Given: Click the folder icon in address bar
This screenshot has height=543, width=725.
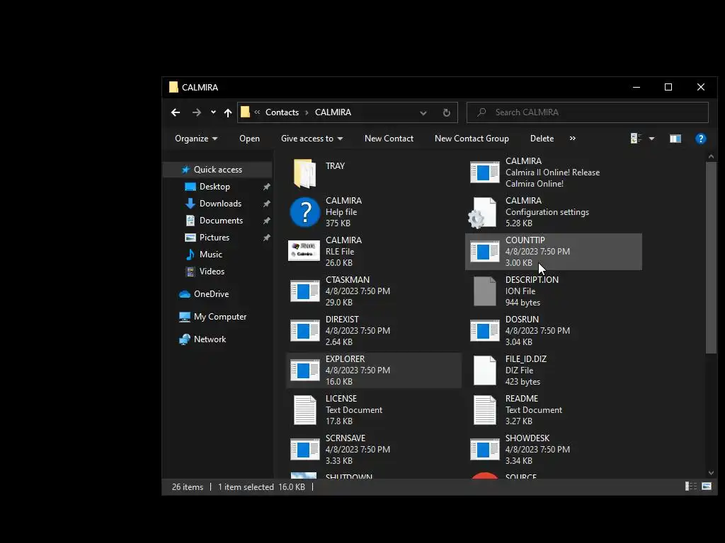Looking at the screenshot, I should click(246, 112).
